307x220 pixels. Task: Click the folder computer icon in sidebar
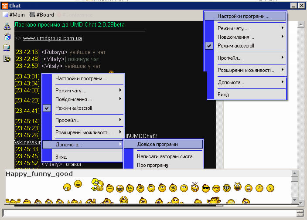(7, 48)
